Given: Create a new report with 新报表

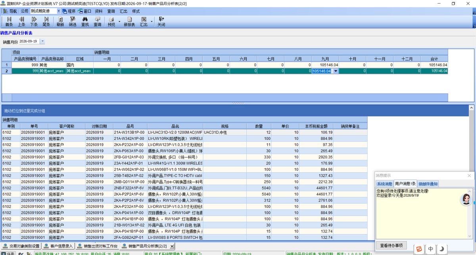Looking at the screenshot, I should pos(129,21).
